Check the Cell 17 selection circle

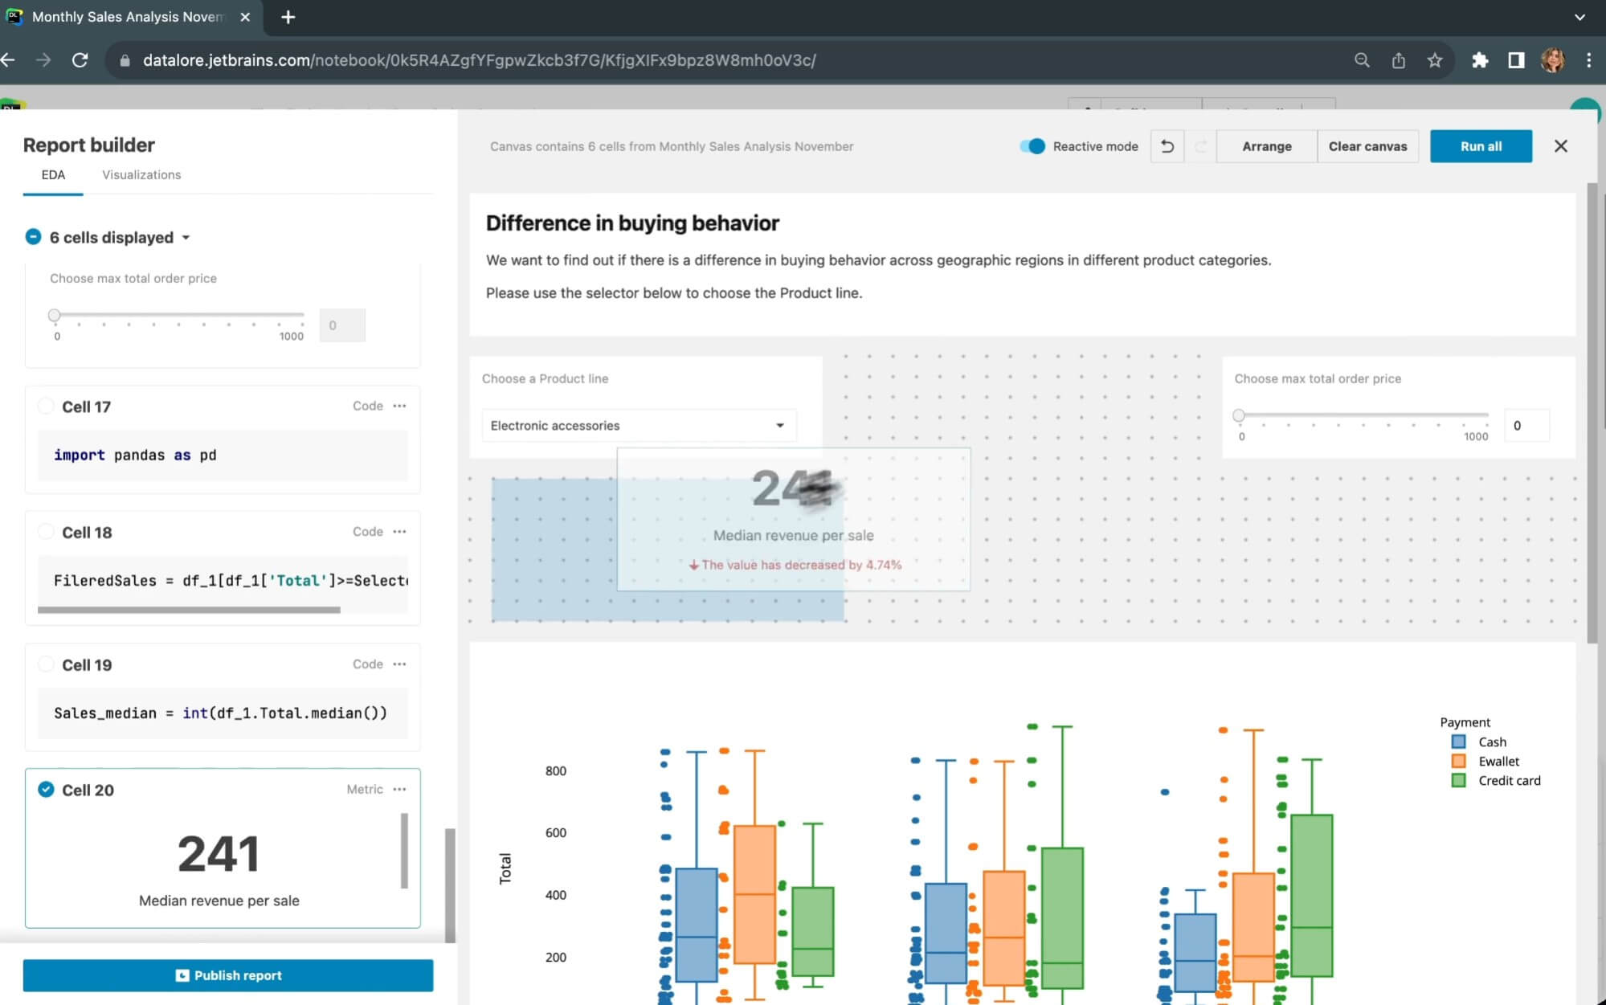(x=46, y=406)
